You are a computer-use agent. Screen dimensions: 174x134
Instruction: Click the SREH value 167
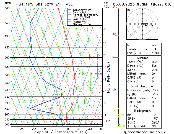point(155,119)
